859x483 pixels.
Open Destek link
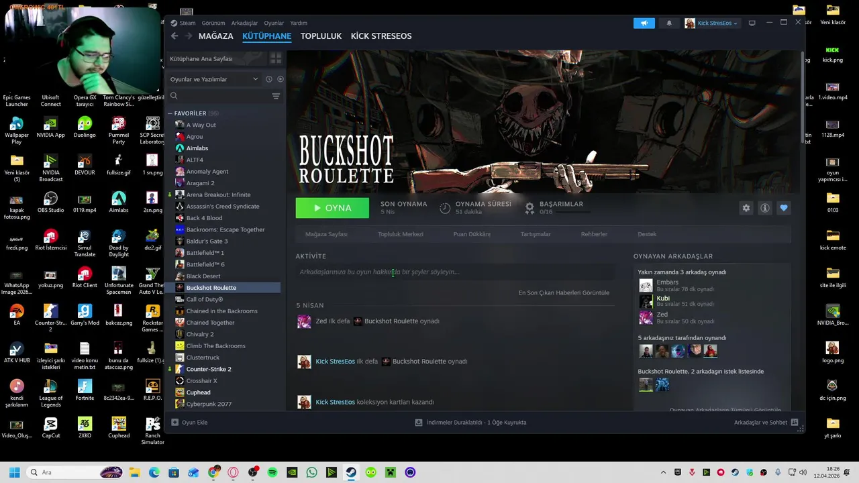[647, 234]
